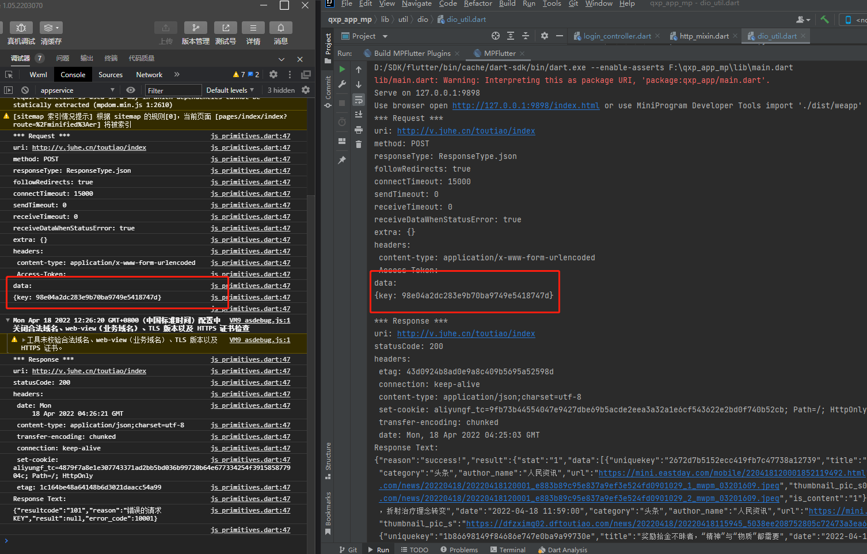Clear the Run console with trash icon
This screenshot has width=867, height=554.
[x=359, y=144]
